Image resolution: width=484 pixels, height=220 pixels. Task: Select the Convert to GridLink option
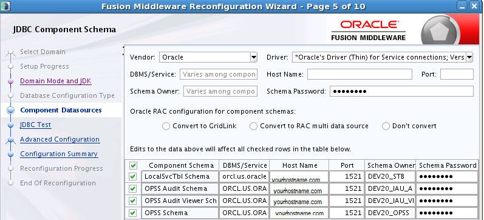(x=166, y=126)
